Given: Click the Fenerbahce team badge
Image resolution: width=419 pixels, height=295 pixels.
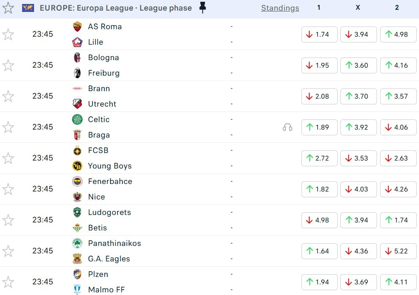Looking at the screenshot, I should coord(77,181).
